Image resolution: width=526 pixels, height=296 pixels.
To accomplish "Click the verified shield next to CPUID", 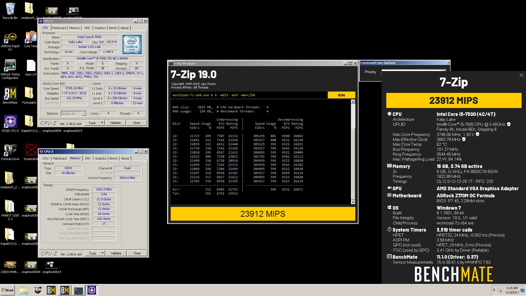I will coord(509,124).
